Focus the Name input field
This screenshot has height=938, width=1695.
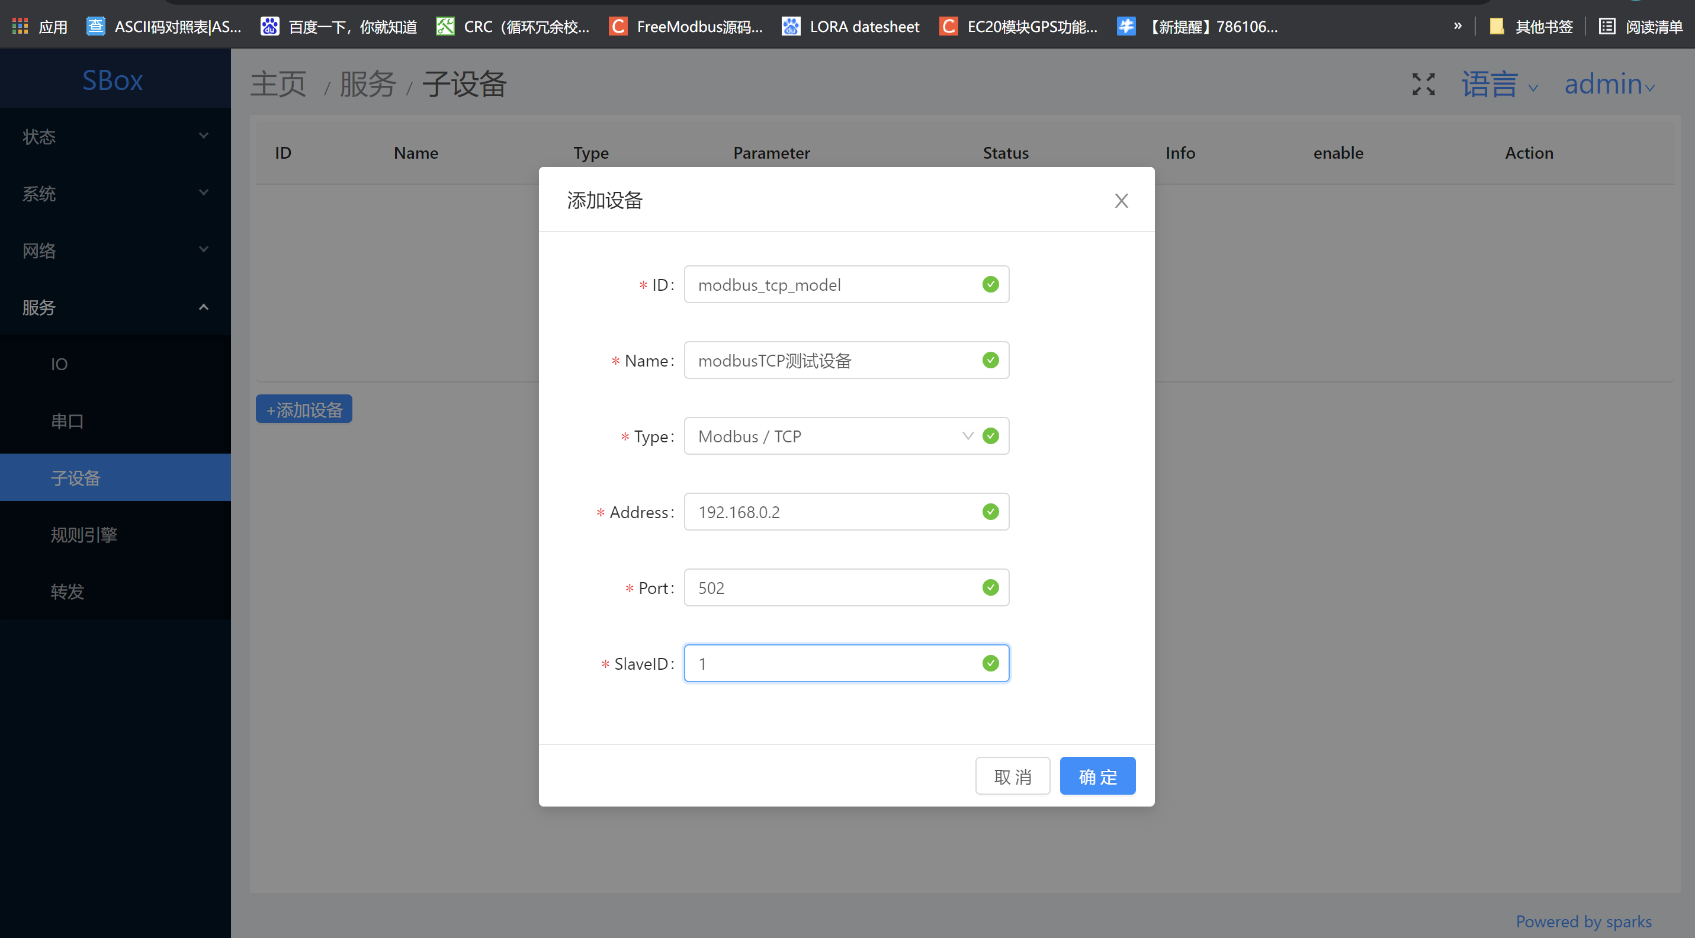click(846, 360)
